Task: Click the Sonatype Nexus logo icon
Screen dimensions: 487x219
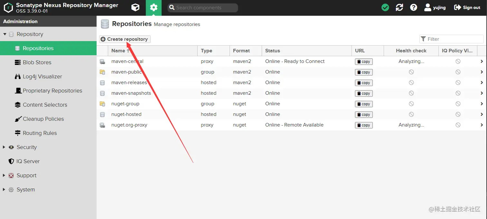Action: click(x=8, y=7)
